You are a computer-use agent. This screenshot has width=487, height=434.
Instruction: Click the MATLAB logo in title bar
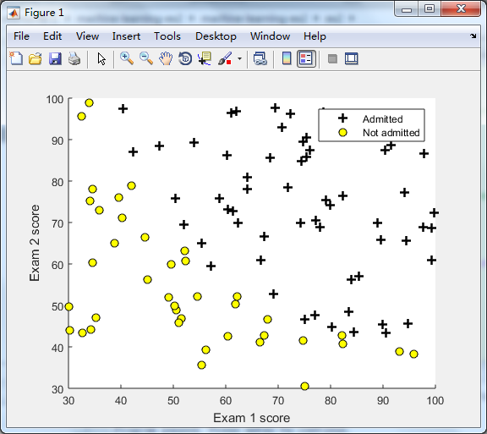[x=14, y=13]
